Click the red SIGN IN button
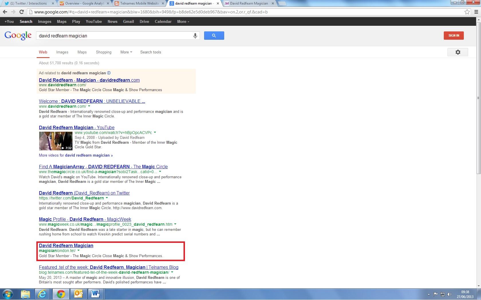 (454, 35)
